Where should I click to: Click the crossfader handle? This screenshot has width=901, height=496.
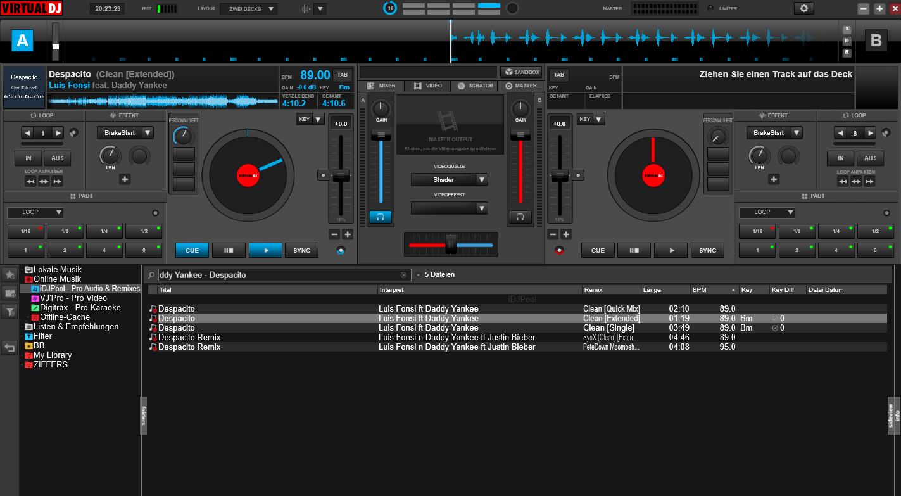[451, 244]
